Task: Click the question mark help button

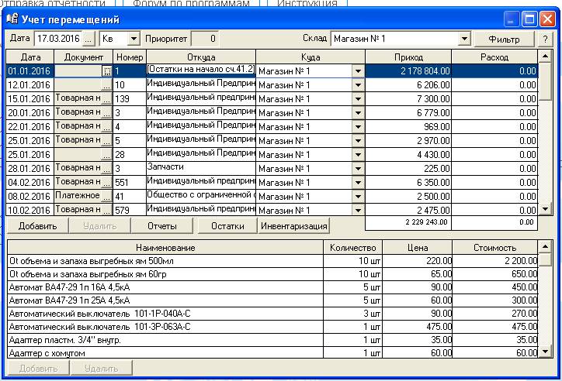Action: 546,38
